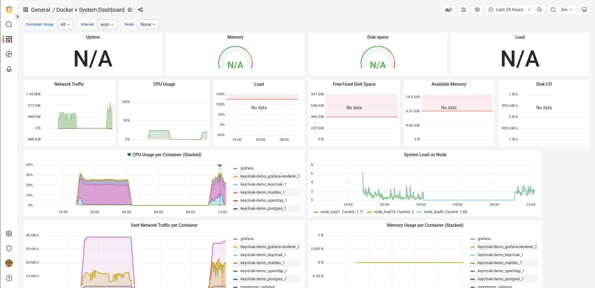Open the Explore compass icon
This screenshot has width=595, height=288.
[9, 54]
